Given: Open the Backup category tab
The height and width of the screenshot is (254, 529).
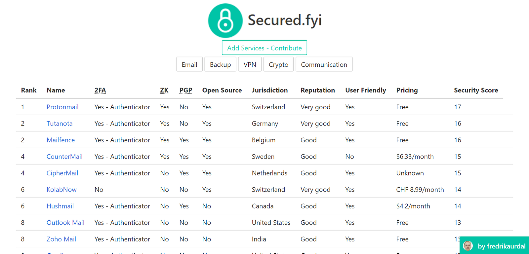Looking at the screenshot, I should tap(220, 64).
